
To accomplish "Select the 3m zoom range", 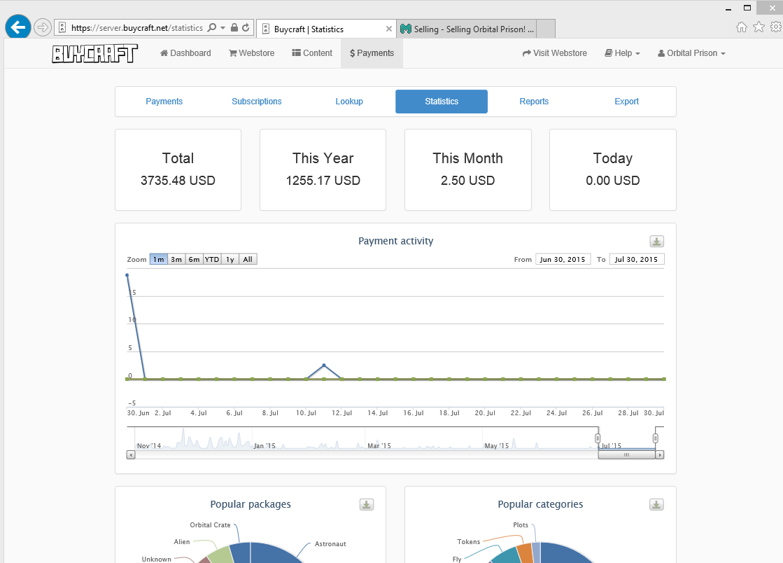I will [x=176, y=259].
